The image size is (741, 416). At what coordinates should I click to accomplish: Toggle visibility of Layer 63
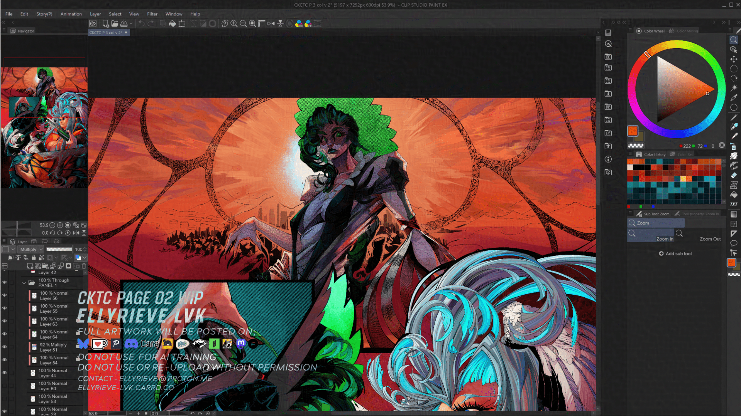[5, 321]
